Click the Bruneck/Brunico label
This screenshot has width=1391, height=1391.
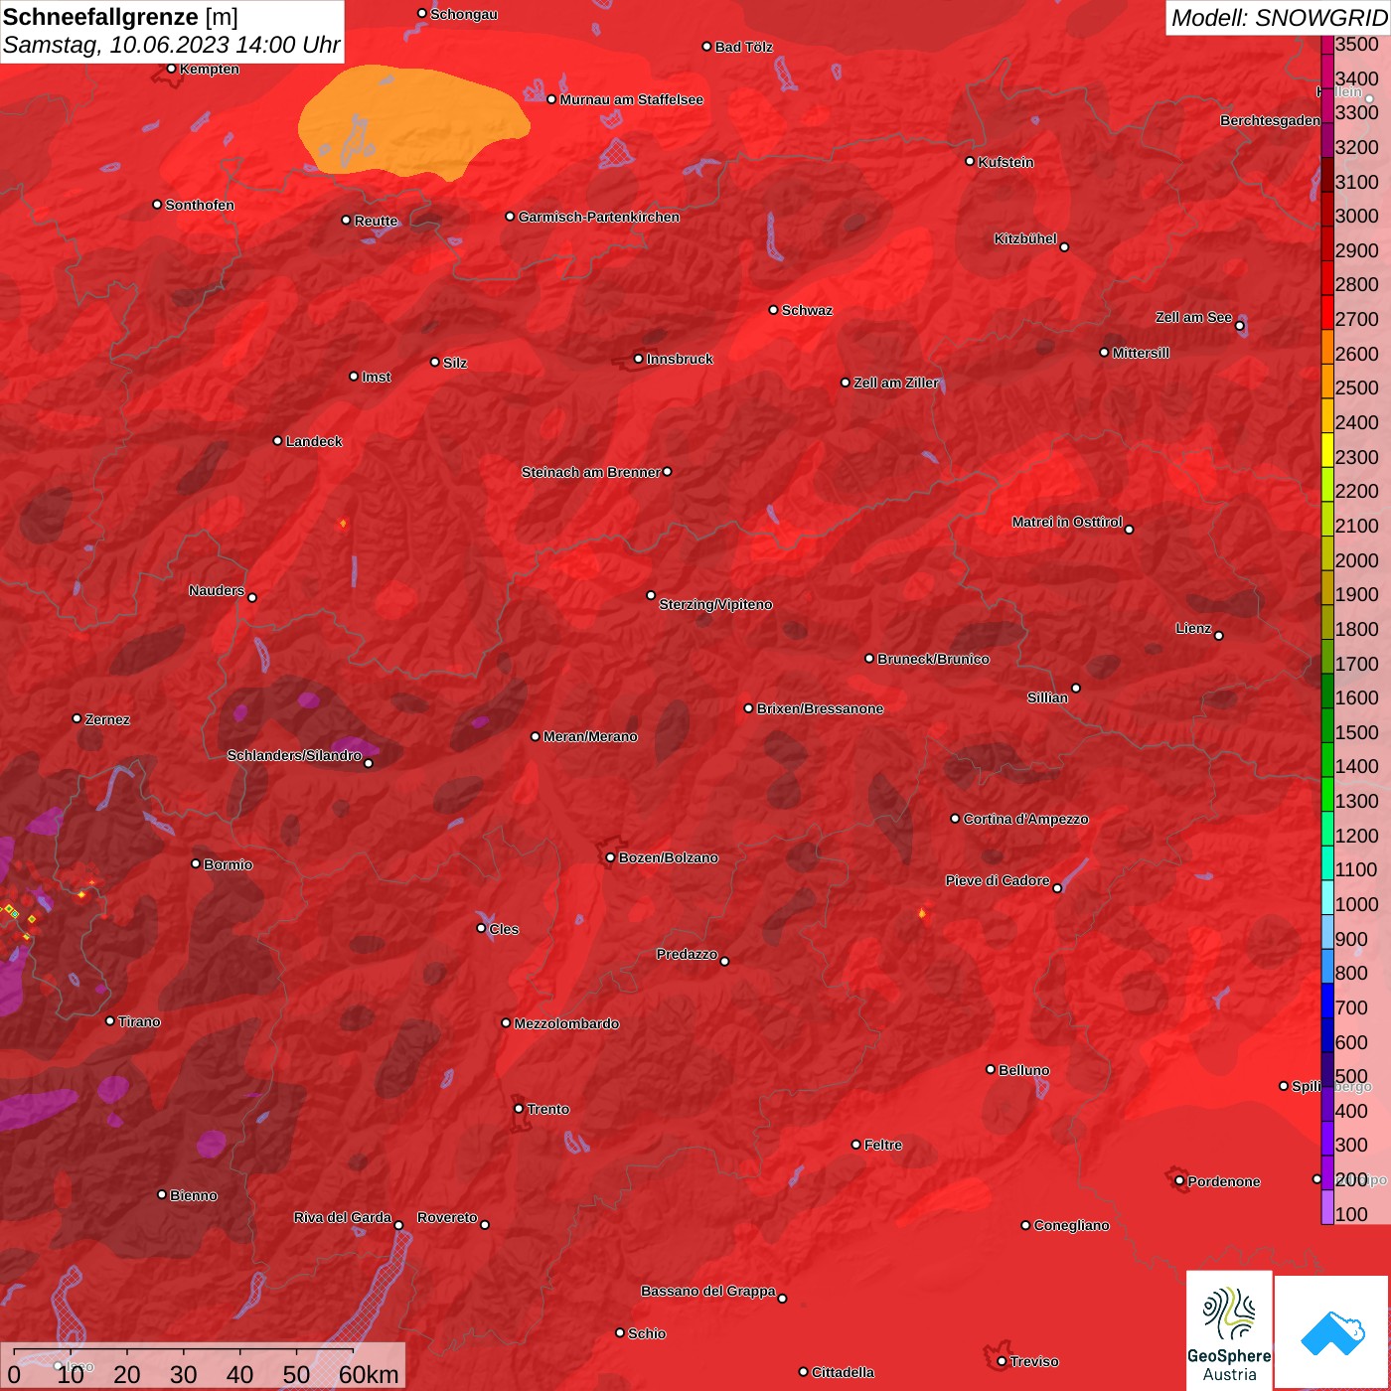point(933,659)
